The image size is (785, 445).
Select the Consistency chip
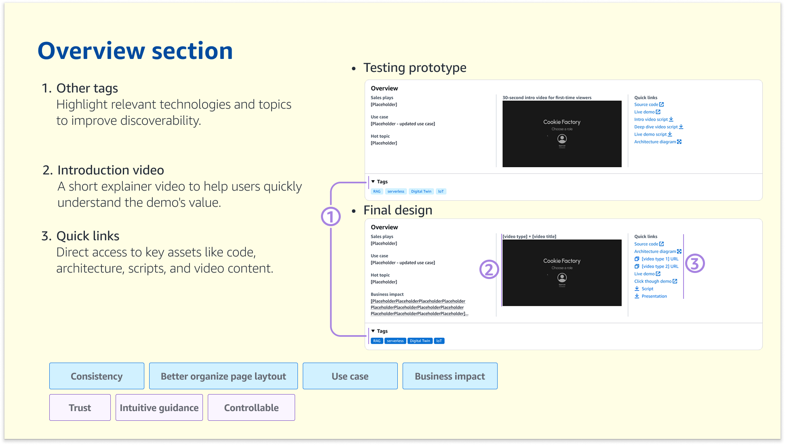click(x=97, y=376)
